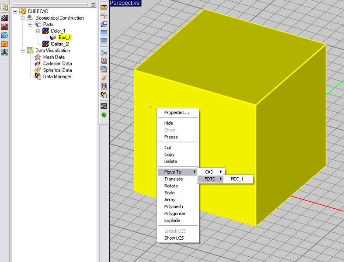Collapse the Color_1 group node
This screenshot has height=262, width=344.
tap(38, 31)
